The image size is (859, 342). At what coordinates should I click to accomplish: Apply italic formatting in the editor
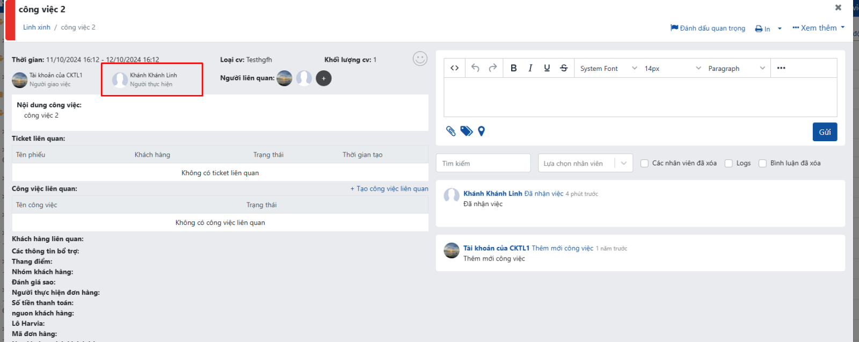(x=530, y=68)
